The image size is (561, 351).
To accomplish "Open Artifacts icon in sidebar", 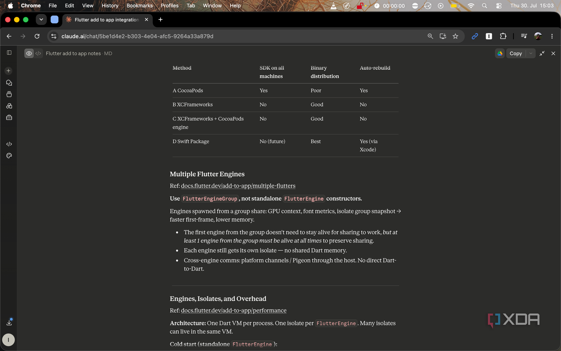I will click(x=9, y=106).
